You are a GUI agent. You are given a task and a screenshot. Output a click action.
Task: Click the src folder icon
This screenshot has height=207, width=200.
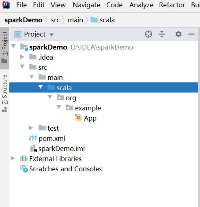point(33,67)
